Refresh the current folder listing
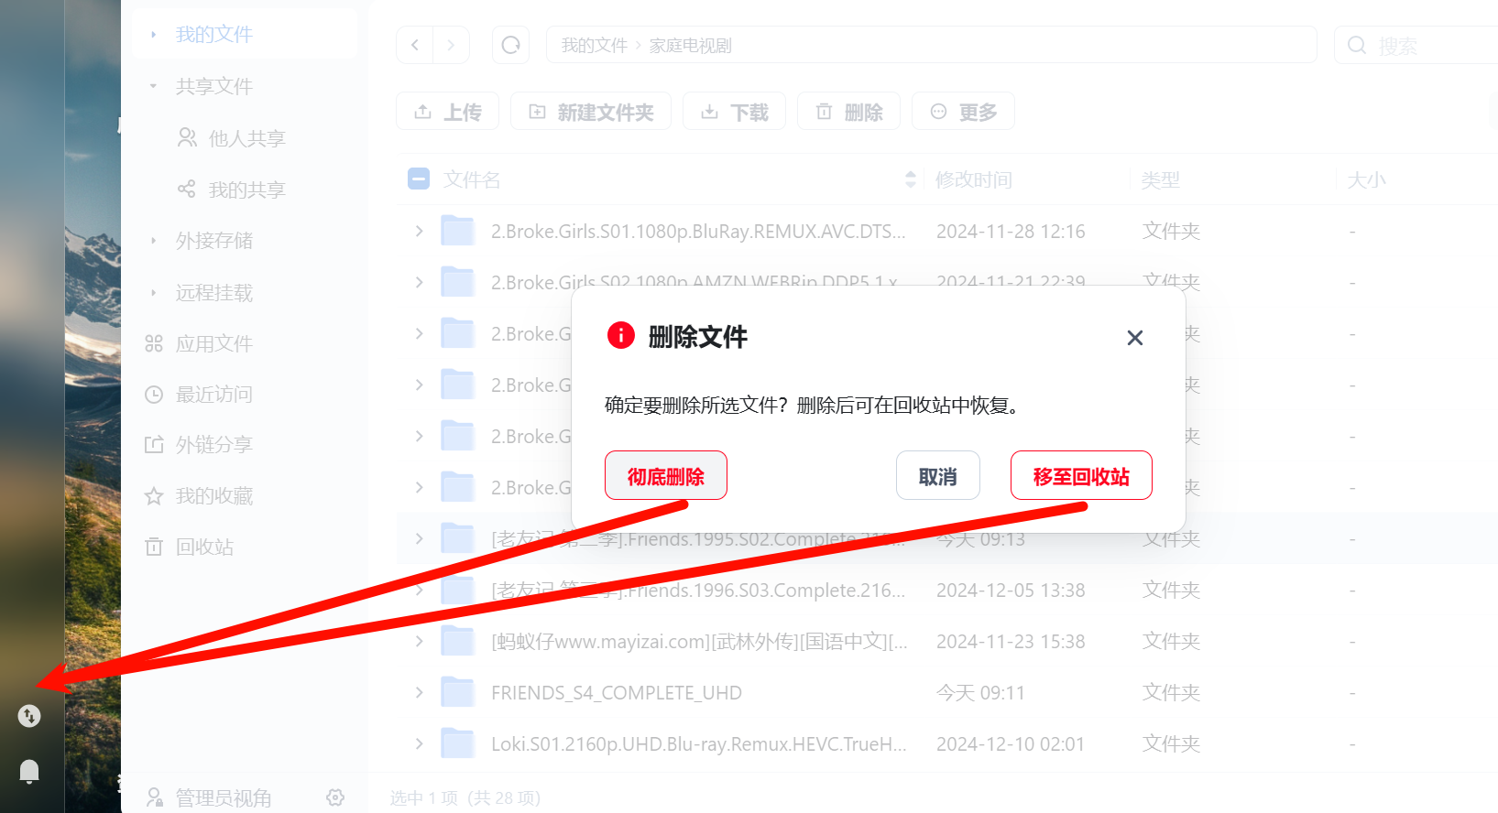 (x=510, y=45)
